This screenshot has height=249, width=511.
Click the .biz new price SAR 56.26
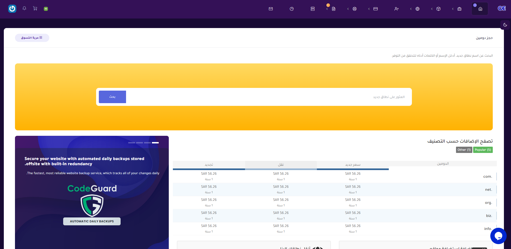[353, 213]
